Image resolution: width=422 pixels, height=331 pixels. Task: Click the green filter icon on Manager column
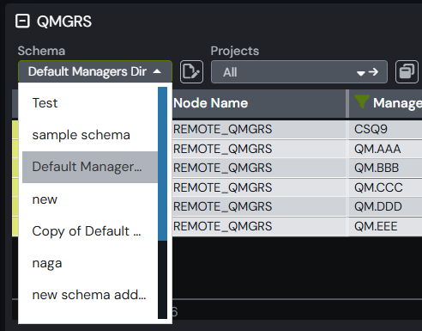[x=362, y=101]
